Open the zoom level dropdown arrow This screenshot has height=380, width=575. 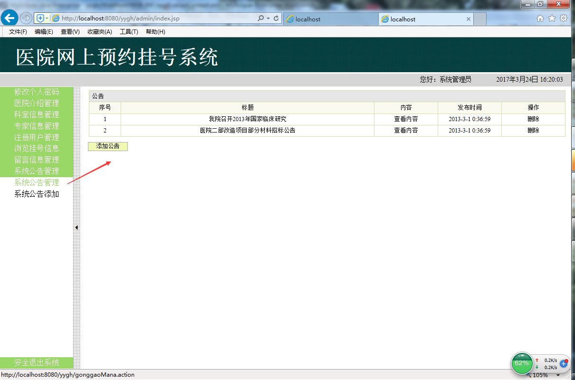point(558,375)
